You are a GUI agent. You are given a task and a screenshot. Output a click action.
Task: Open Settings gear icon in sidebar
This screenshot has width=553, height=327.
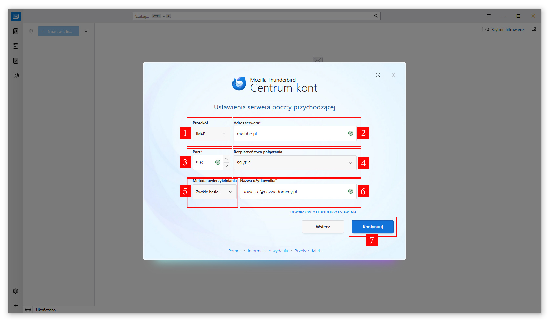[x=16, y=291]
